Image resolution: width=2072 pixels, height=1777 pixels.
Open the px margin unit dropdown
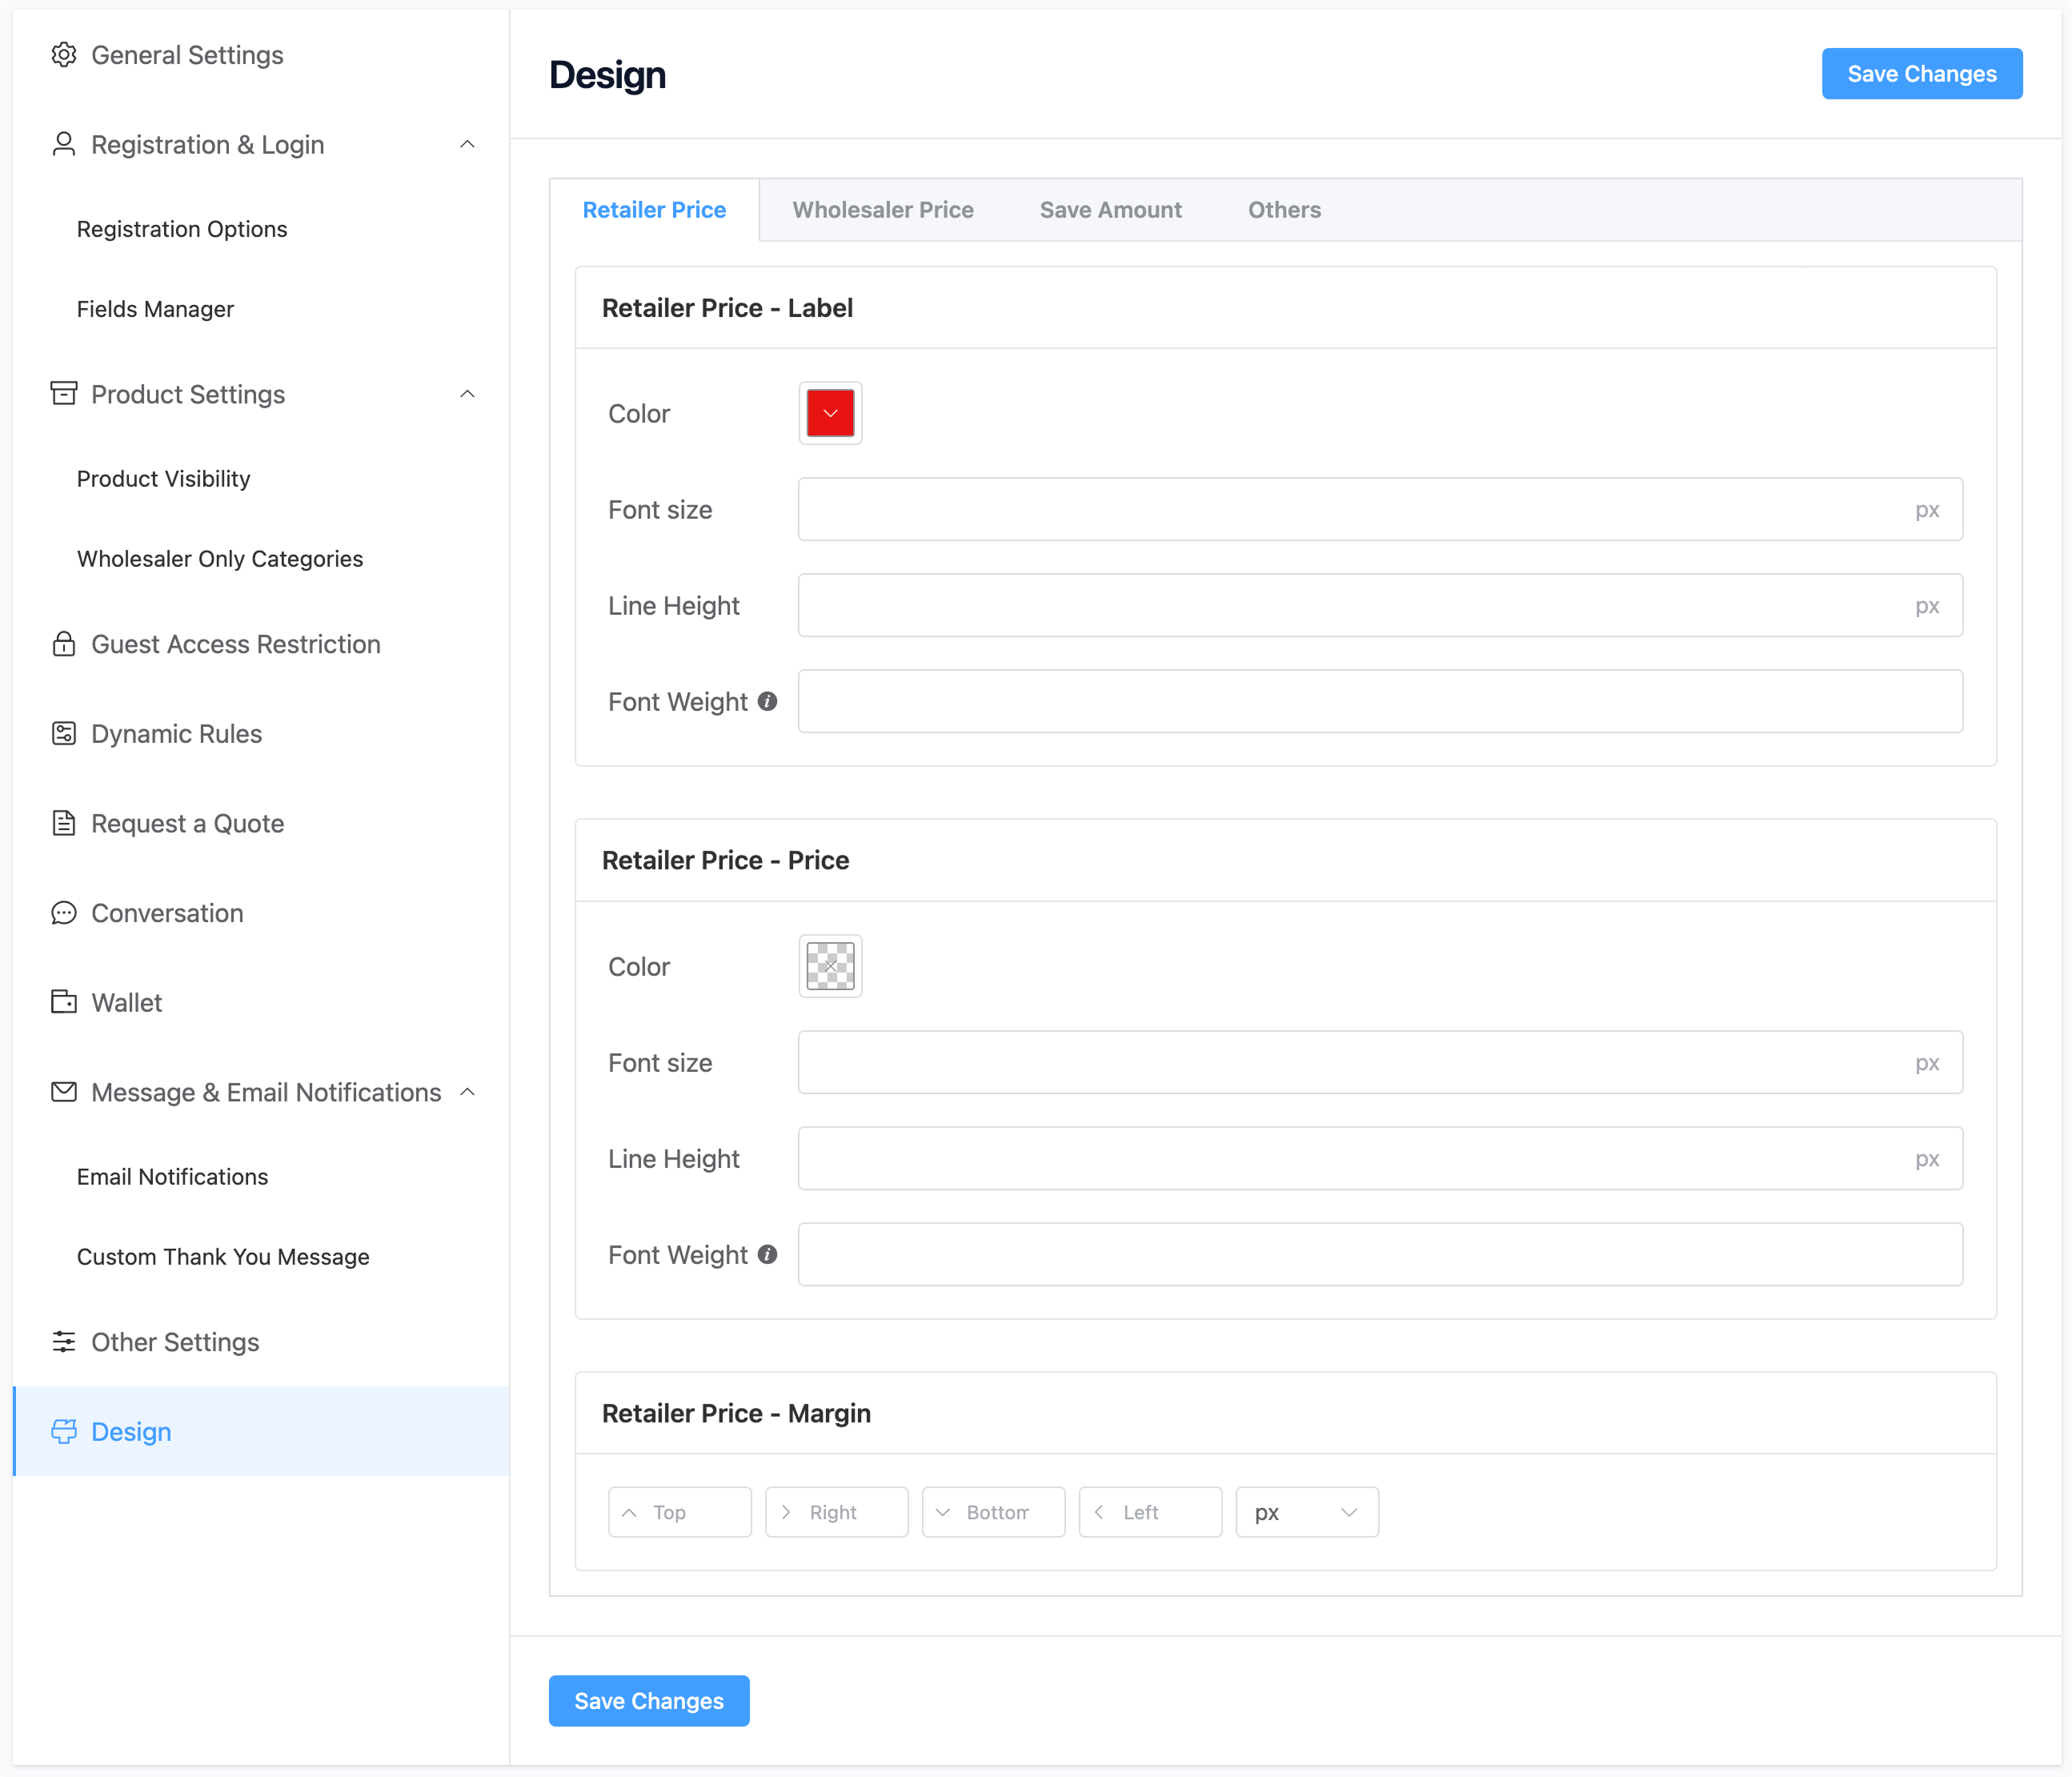click(1307, 1512)
